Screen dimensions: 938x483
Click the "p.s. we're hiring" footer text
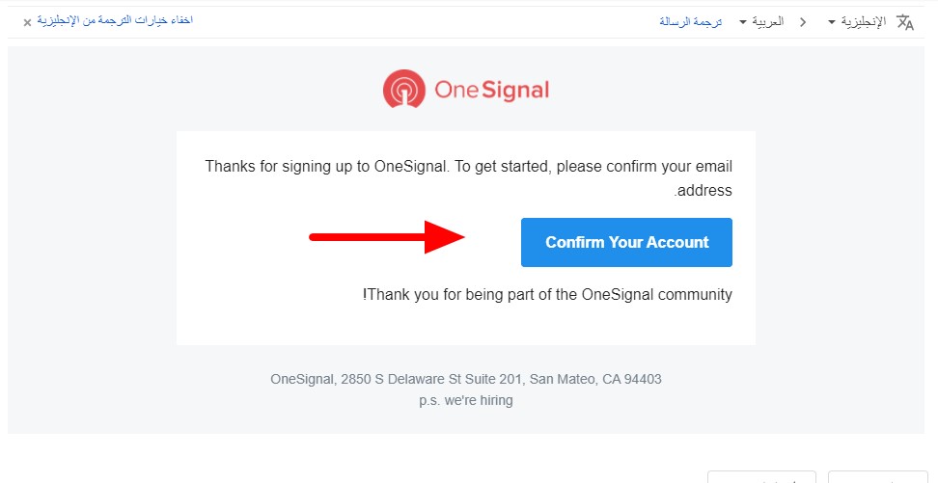pyautogui.click(x=466, y=400)
